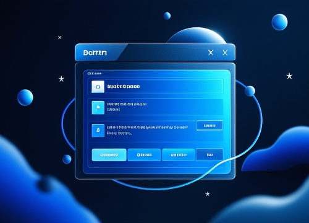Click the Demtn window title
309x223 pixels.
click(x=95, y=53)
